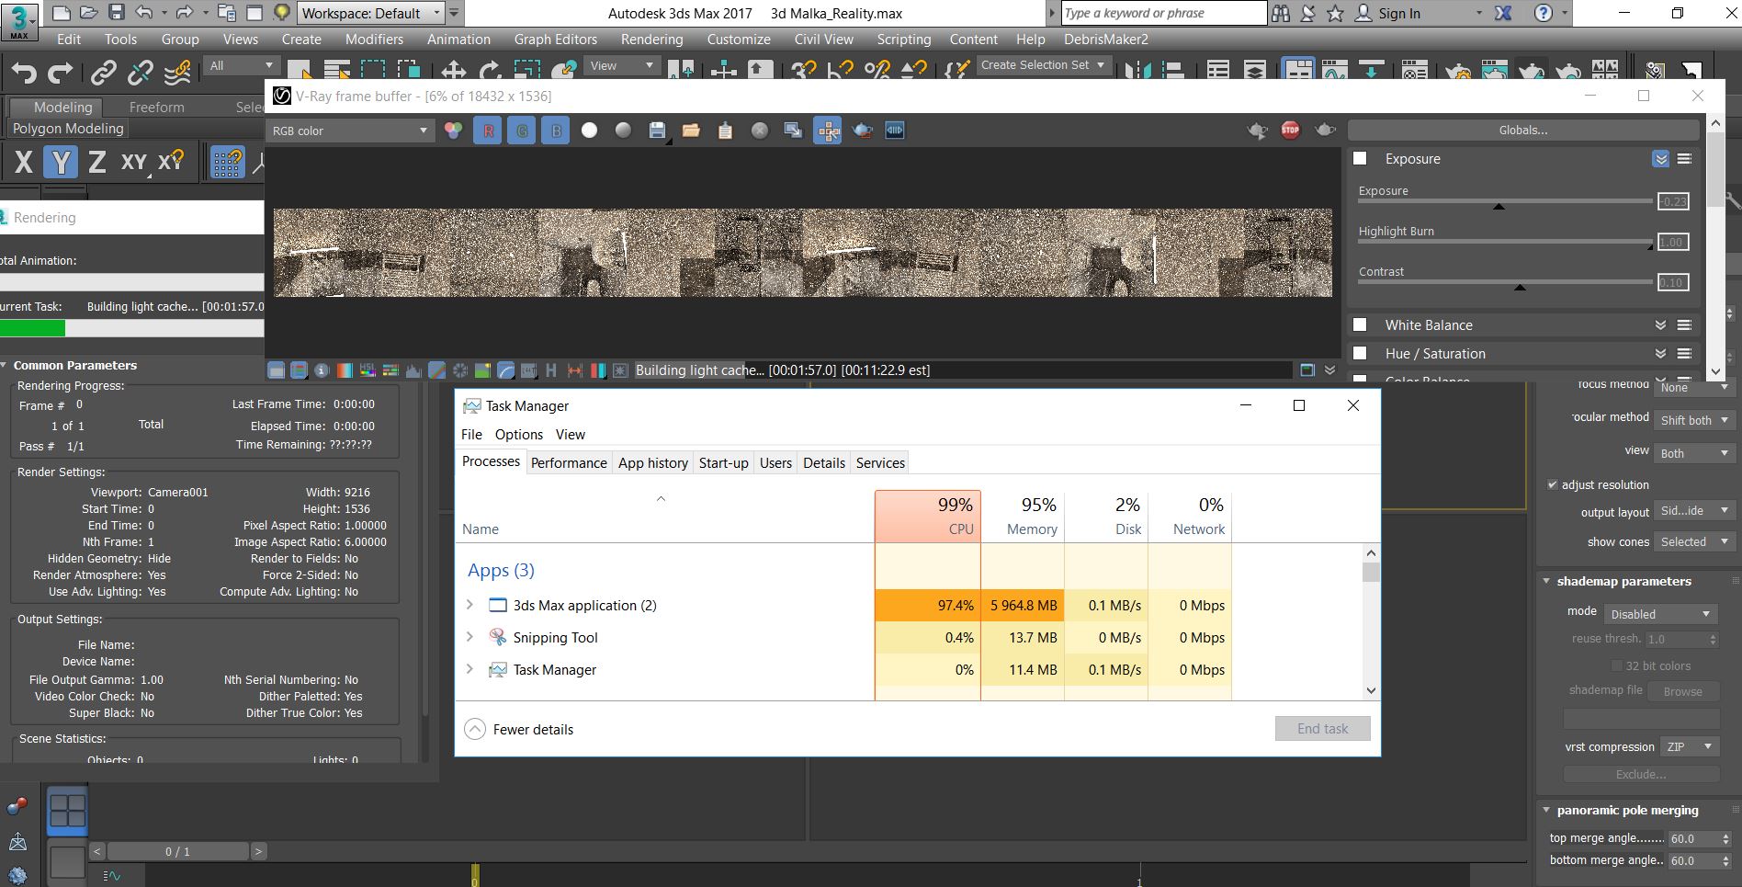Toggle green channel in V-Ray frame buffer
This screenshot has width=1742, height=887.
point(522,131)
